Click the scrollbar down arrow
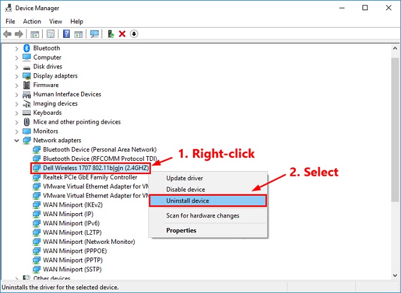The height and width of the screenshot is (293, 401). pos(395,276)
